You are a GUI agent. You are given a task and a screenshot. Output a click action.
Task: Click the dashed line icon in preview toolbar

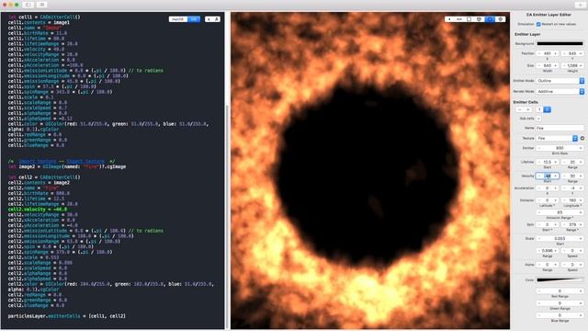(459, 19)
